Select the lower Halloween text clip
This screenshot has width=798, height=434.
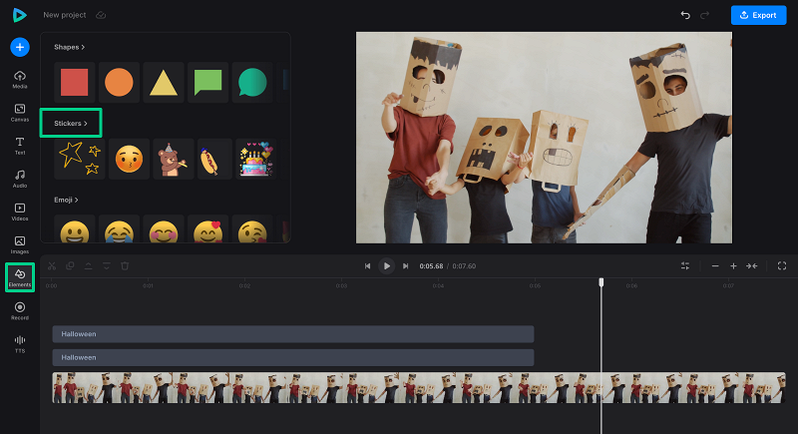[x=293, y=358]
